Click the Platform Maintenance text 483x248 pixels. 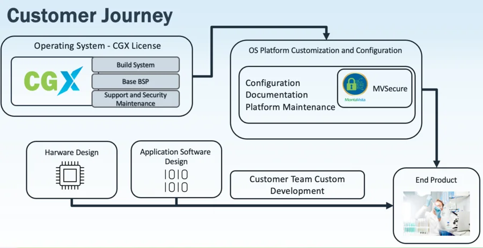click(290, 107)
